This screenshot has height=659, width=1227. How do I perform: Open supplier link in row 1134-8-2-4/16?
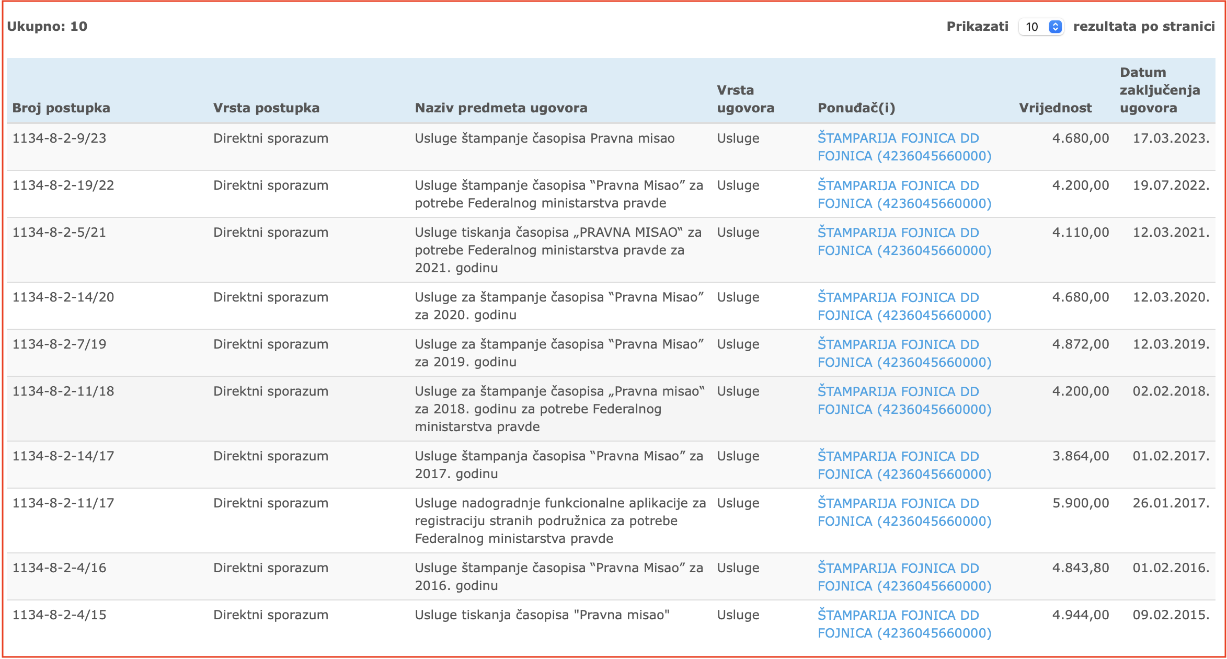pyautogui.click(x=904, y=577)
